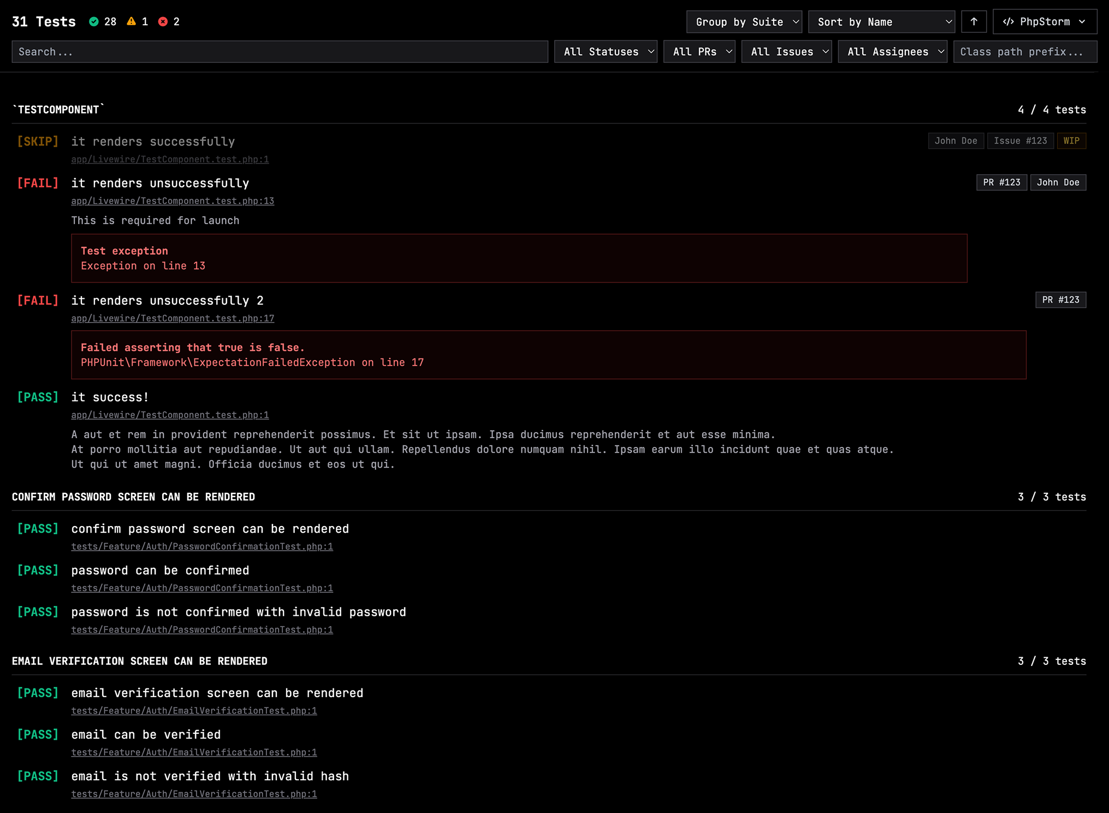Open file link under 'password is not confirmed with invalid password'
This screenshot has height=813, width=1109.
click(202, 630)
